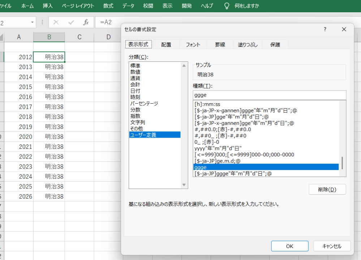Select the [$-ja-JP]ge.m.d;@ format
The image size is (361, 260).
(266, 161)
